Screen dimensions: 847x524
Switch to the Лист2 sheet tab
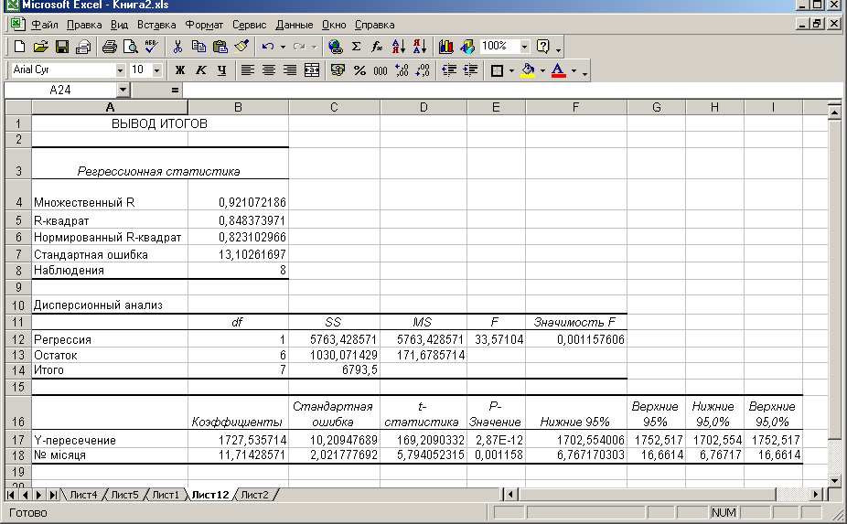(x=254, y=495)
